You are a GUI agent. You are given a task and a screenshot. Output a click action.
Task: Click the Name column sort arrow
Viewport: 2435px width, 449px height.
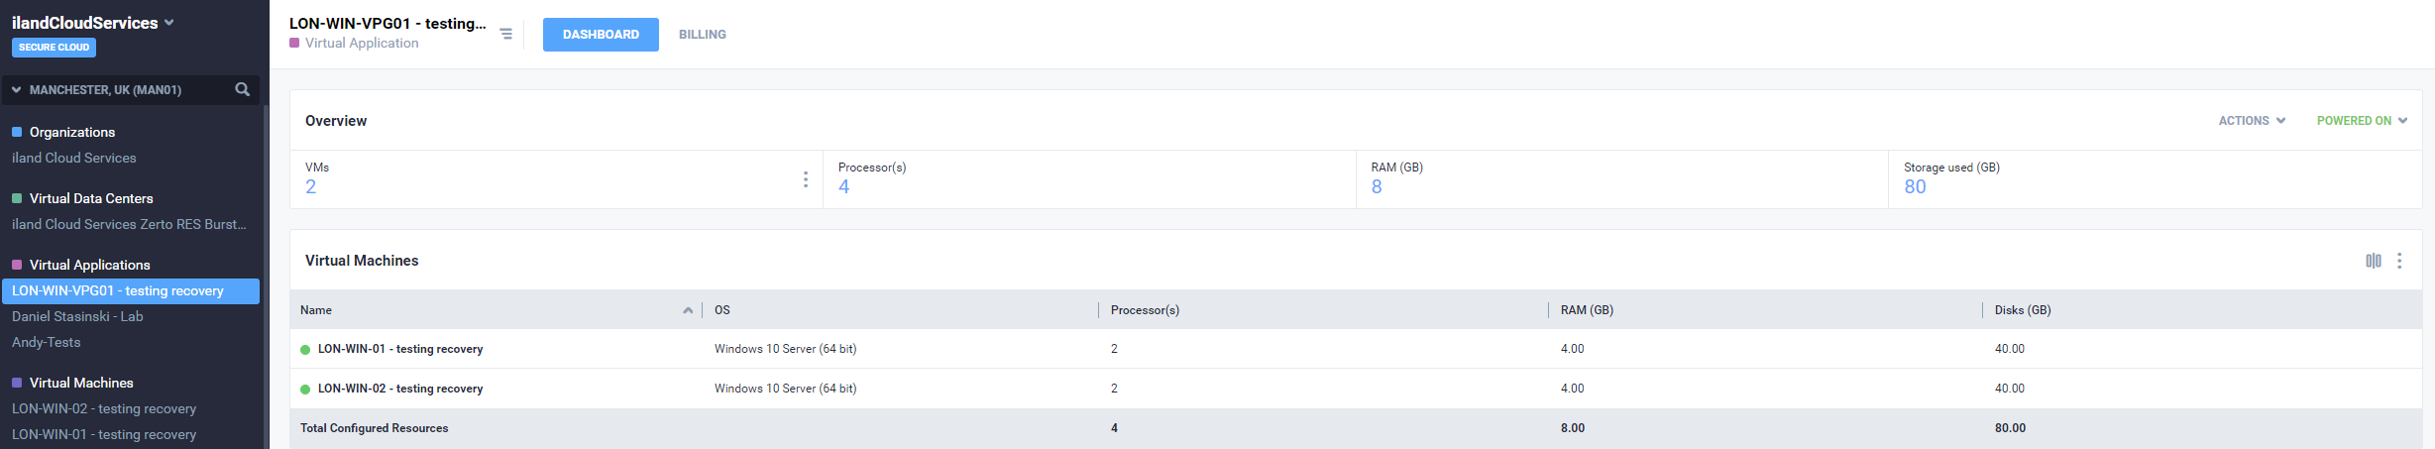point(688,310)
